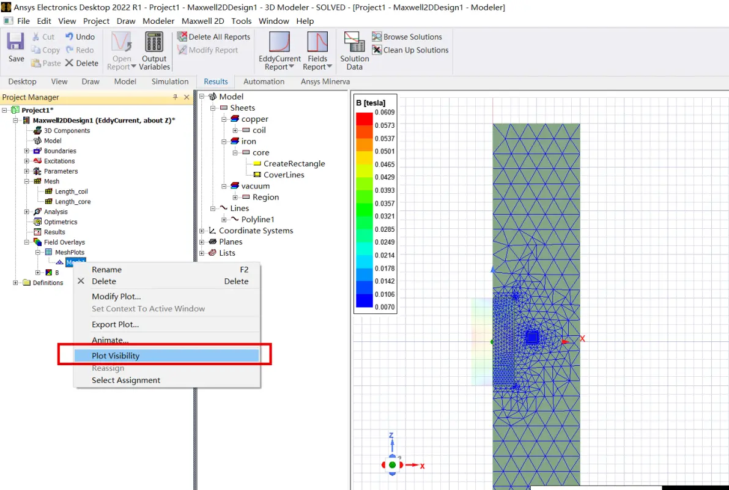This screenshot has height=490, width=729.
Task: Switch to the Ansys Minerva tab
Action: 325,81
